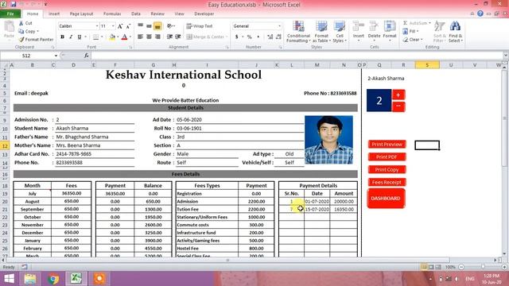Image resolution: width=509 pixels, height=286 pixels.
Task: Toggle Underline formatting
Action: [x=80, y=37]
